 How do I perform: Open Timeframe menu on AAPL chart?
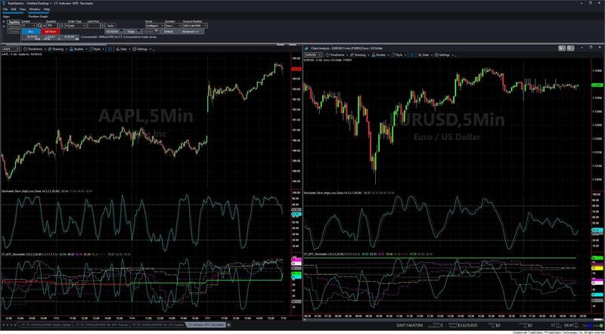click(x=33, y=49)
